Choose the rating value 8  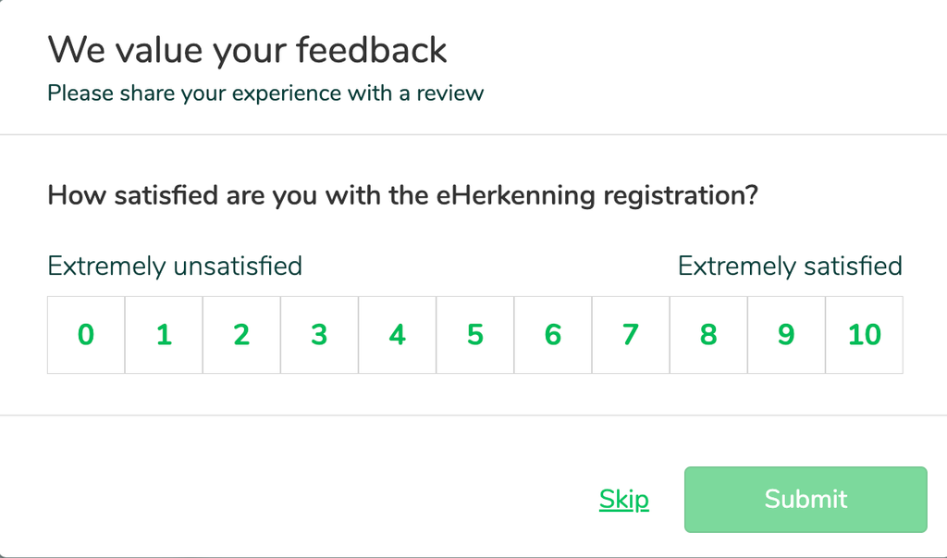pyautogui.click(x=708, y=334)
